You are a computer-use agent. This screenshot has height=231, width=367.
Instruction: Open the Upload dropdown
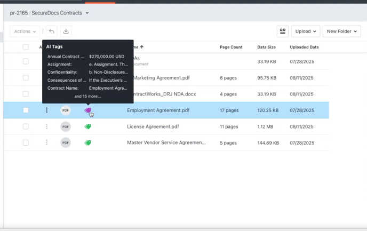tap(306, 31)
